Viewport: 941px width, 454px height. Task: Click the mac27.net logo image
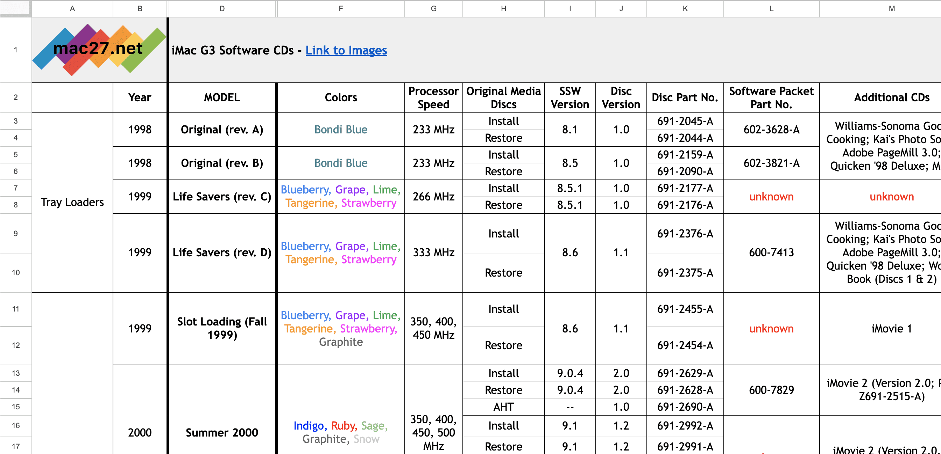[x=99, y=50]
